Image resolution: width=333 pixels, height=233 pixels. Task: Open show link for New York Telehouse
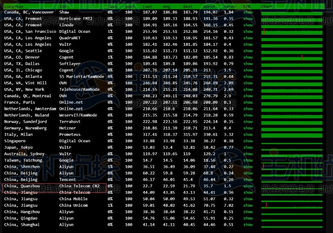click(248, 89)
